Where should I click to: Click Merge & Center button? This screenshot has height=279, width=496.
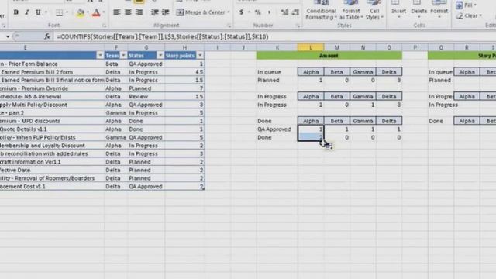pyautogui.click(x=201, y=12)
